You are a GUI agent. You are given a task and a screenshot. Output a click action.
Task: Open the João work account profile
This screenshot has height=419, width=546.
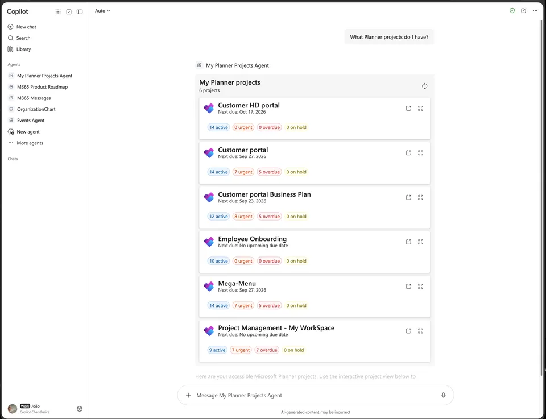[x=28, y=409]
